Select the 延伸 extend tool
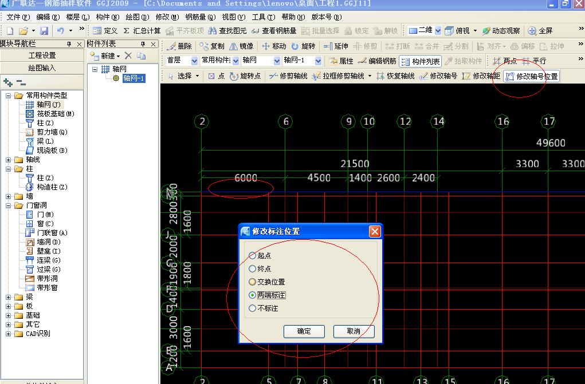The width and height of the screenshot is (585, 384). 336,46
